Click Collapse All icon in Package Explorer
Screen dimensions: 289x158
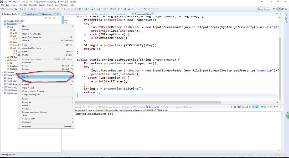point(46,18)
